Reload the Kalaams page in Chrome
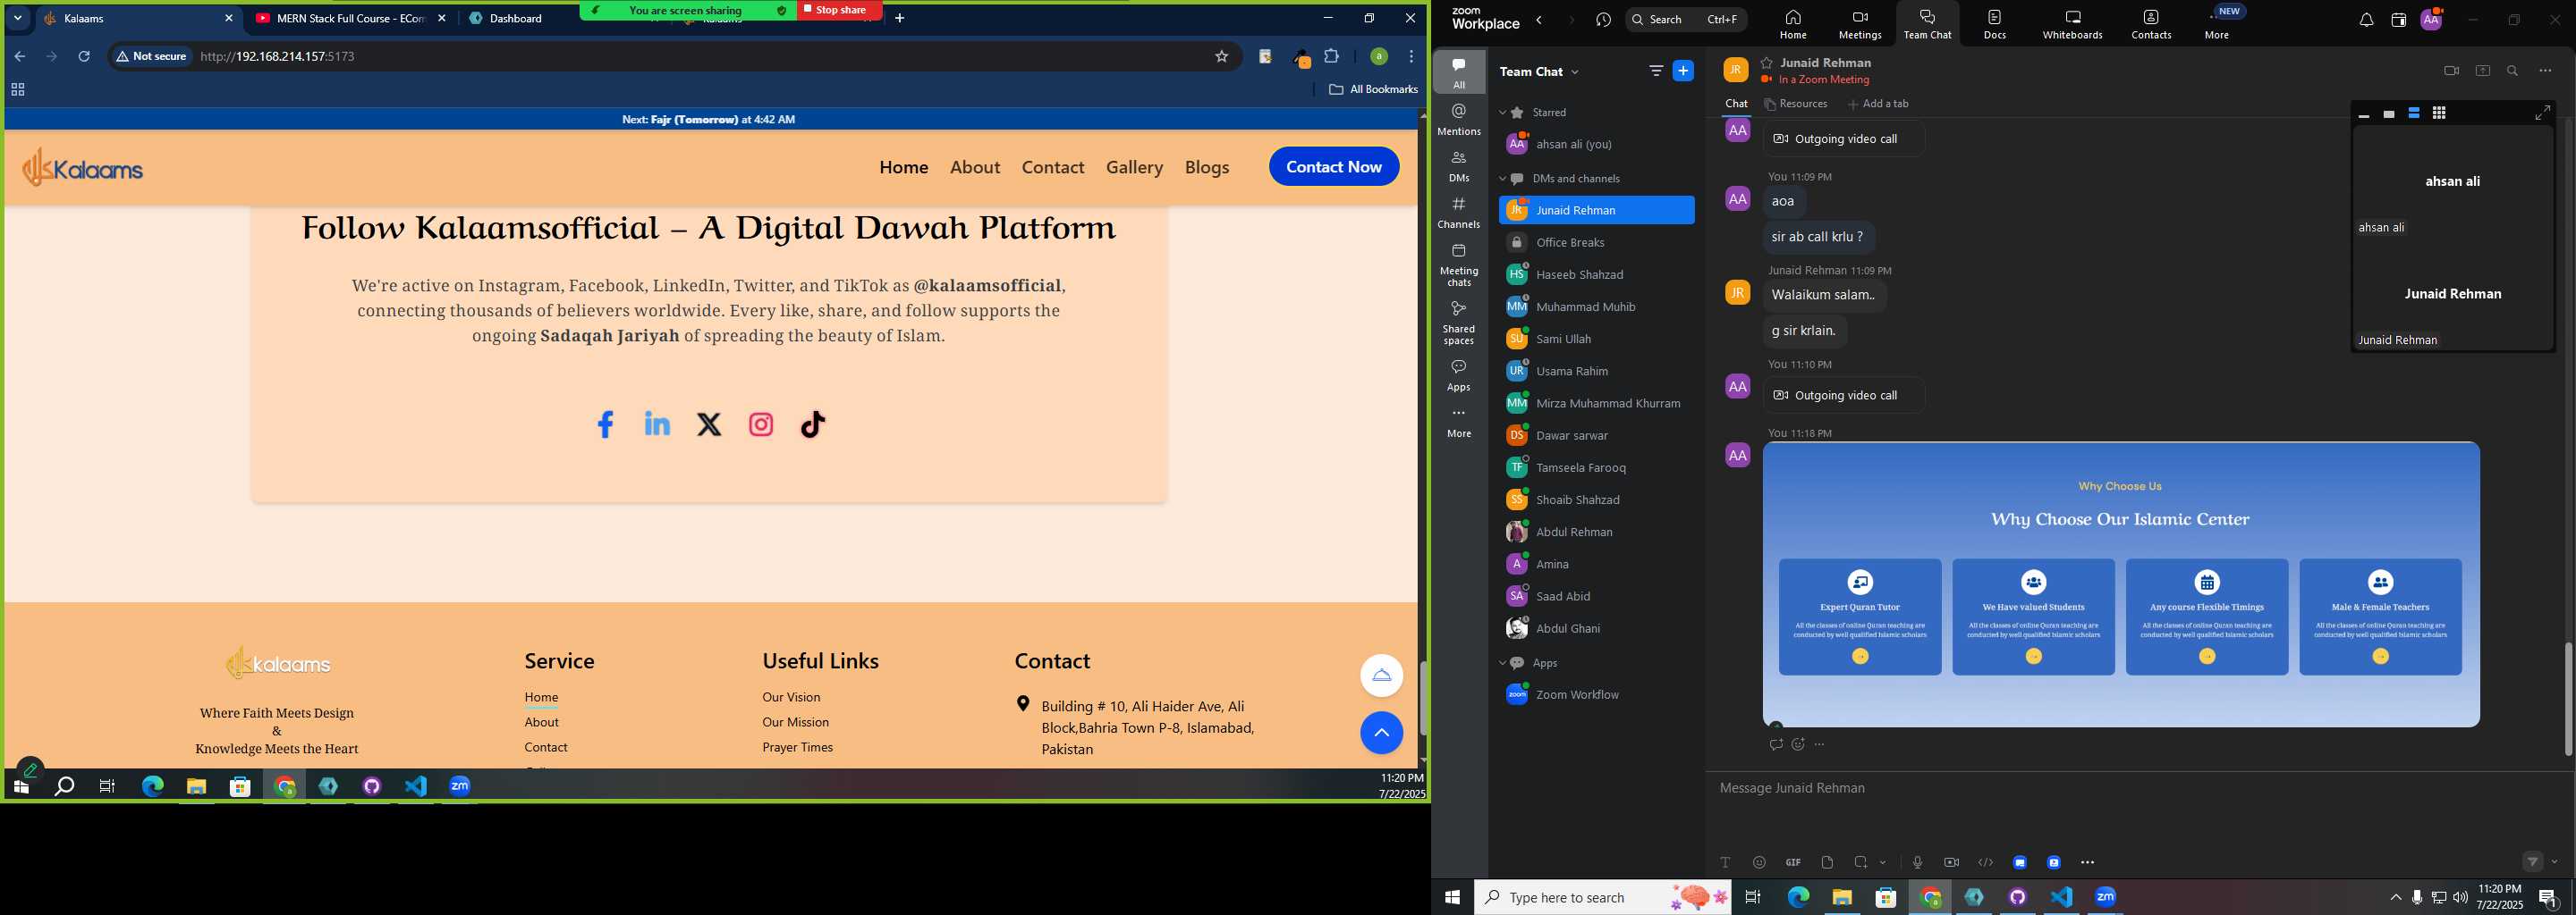Screen dimensions: 2576x915 click(84, 57)
